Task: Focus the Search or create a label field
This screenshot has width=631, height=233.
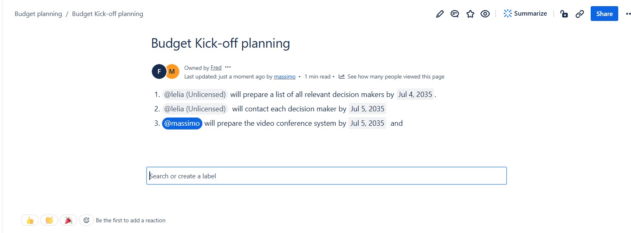Action: click(x=326, y=176)
